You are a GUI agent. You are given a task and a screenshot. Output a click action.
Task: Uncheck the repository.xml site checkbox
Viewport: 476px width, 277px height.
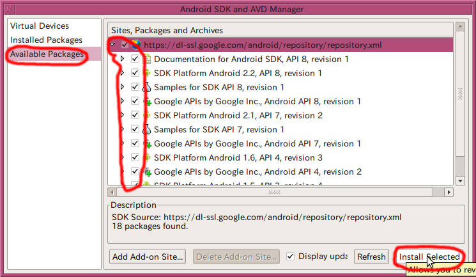tap(125, 45)
